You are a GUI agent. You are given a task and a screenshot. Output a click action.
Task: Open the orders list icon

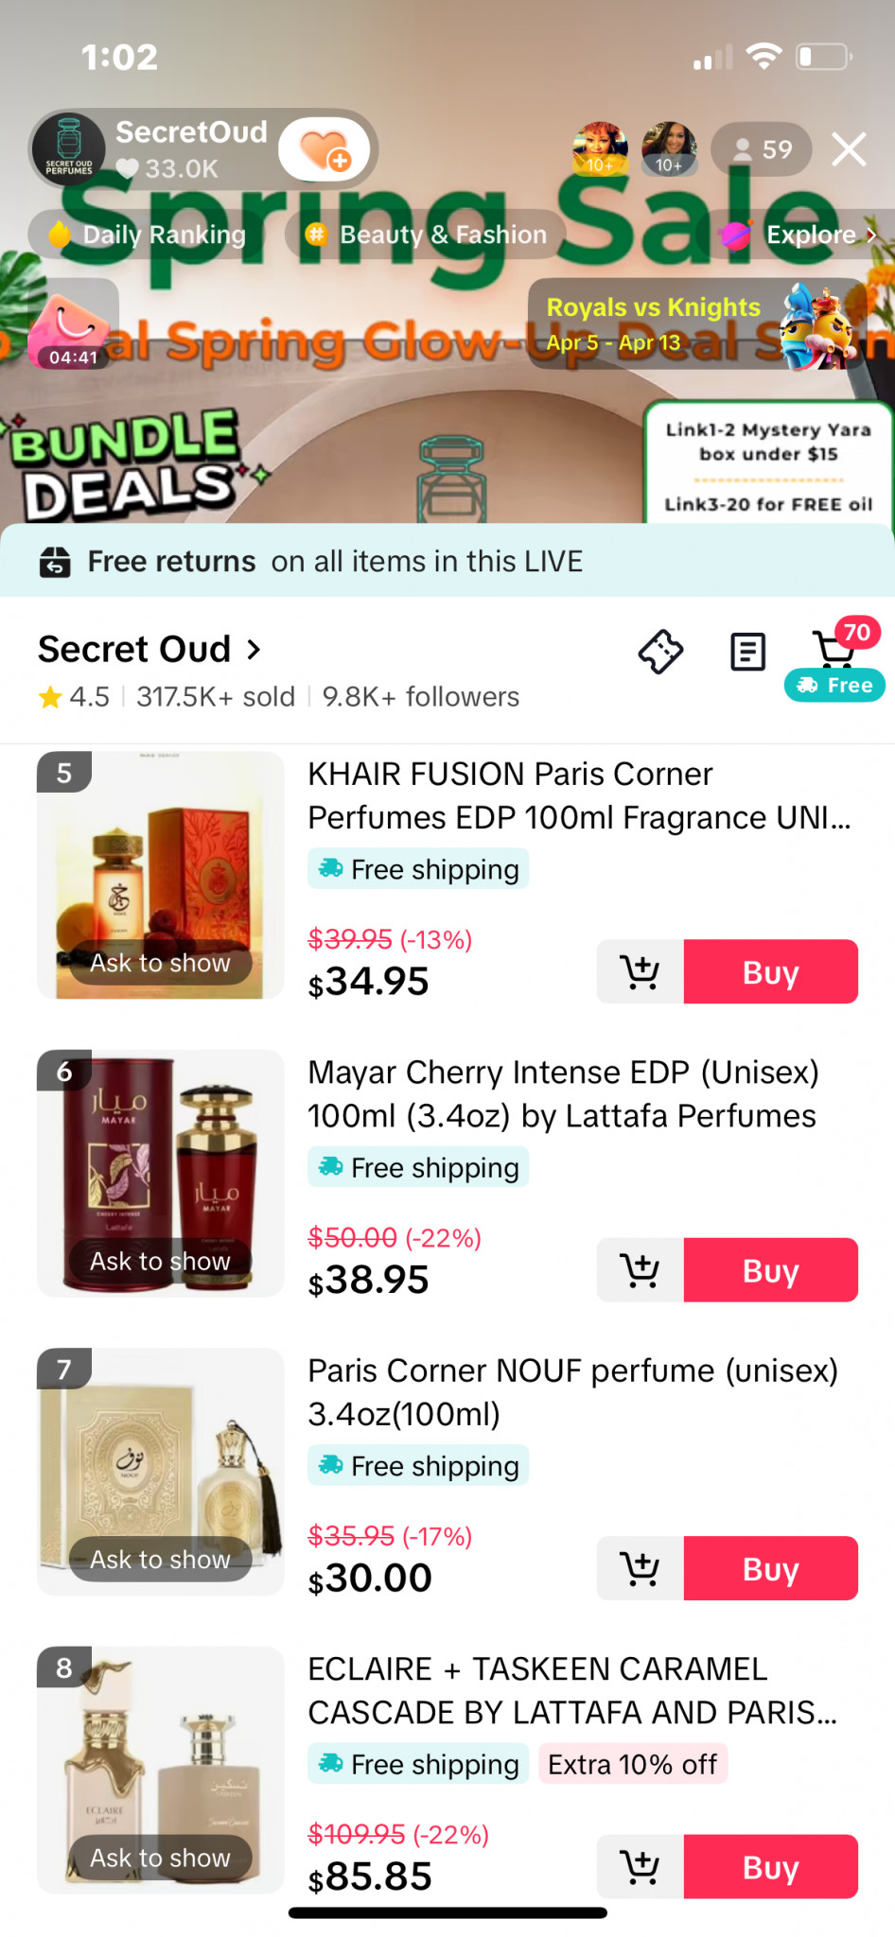coord(747,652)
